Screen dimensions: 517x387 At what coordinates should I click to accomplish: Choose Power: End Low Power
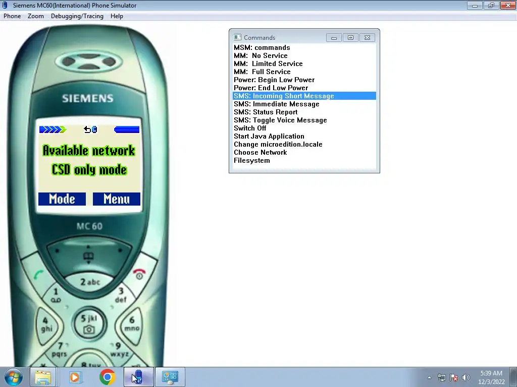[304, 88]
